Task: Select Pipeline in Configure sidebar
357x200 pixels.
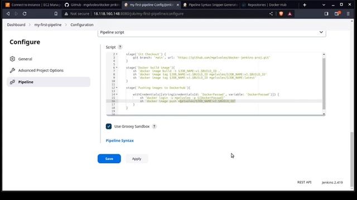Action: click(x=49, y=82)
